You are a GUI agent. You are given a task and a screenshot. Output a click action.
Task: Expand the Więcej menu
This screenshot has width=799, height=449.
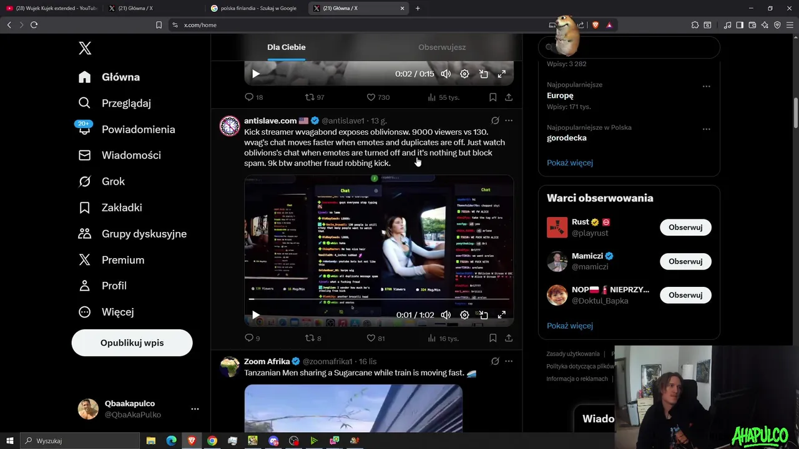pyautogui.click(x=106, y=312)
